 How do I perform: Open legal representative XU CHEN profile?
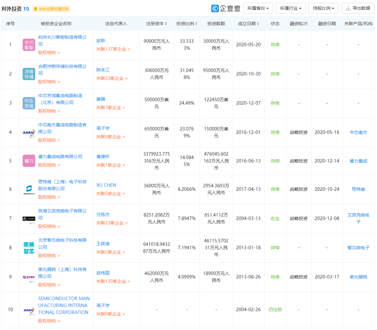(106, 185)
